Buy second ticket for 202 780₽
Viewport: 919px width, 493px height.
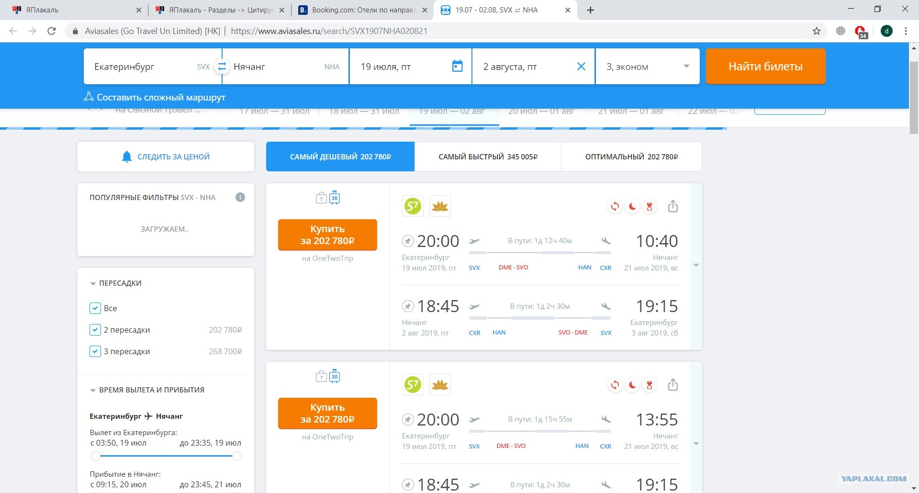[327, 413]
